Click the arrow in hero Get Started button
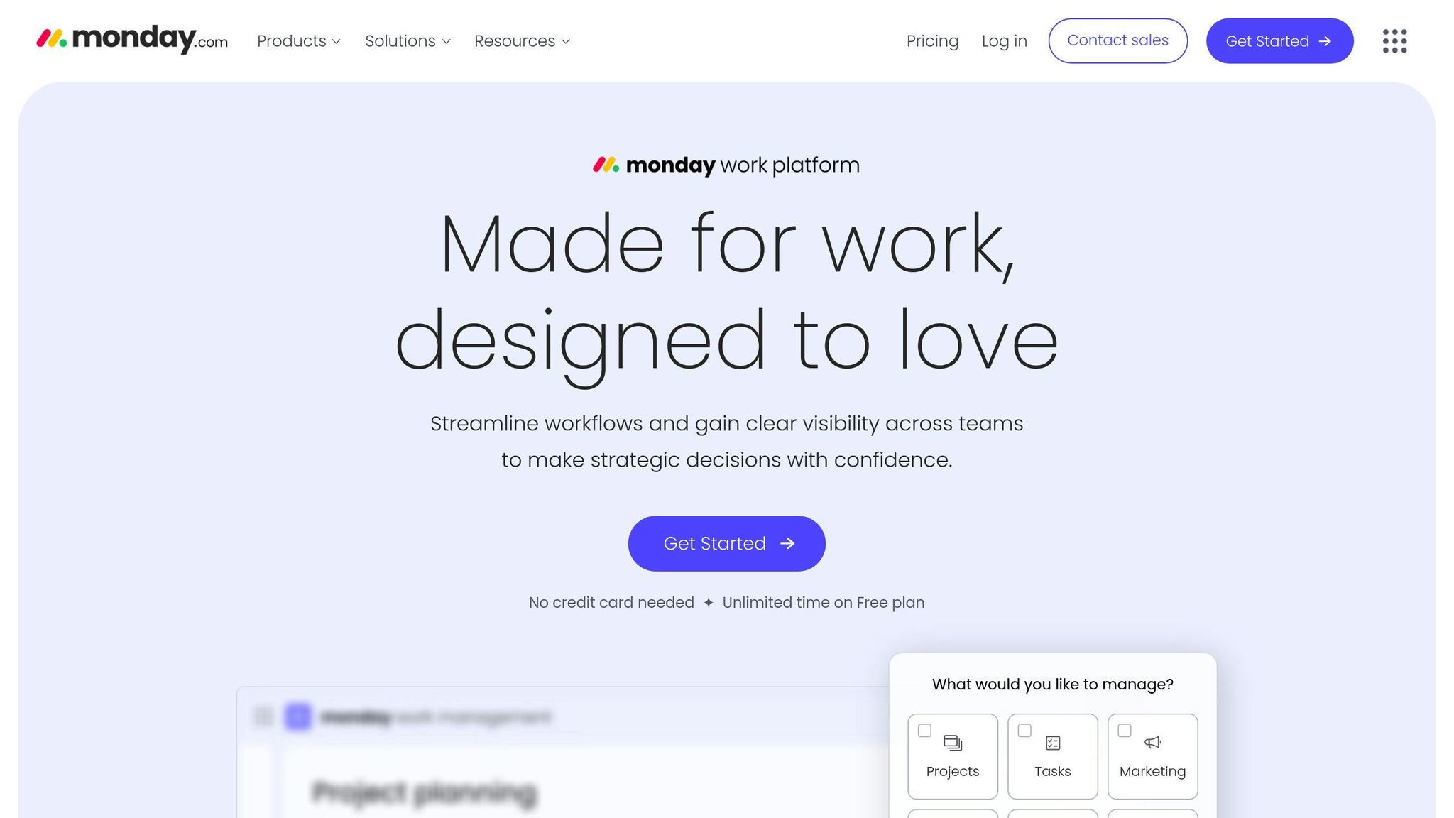1454x818 pixels. click(787, 543)
